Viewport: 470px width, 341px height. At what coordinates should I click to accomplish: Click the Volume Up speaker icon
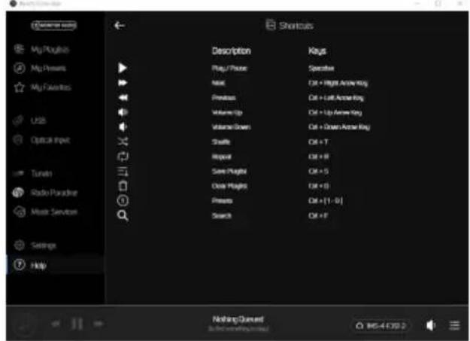(123, 112)
